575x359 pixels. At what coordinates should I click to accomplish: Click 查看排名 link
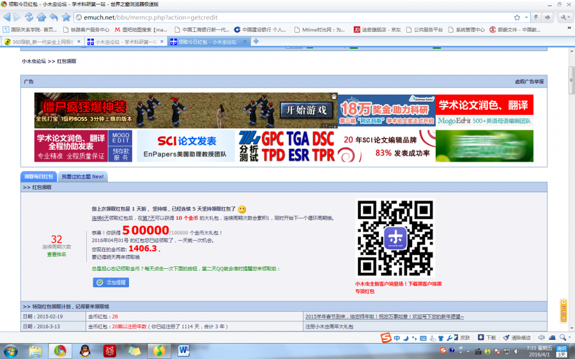pos(56,254)
